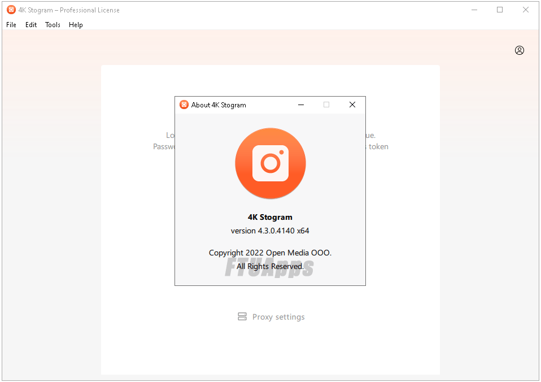Click the bold 4K Stogram product name
Image resolution: width=541 pixels, height=382 pixels.
pos(270,217)
